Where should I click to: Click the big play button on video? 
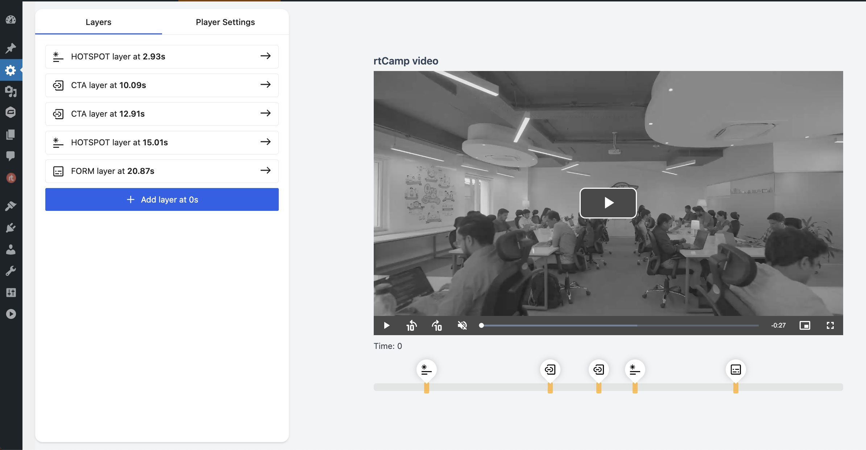pos(608,203)
